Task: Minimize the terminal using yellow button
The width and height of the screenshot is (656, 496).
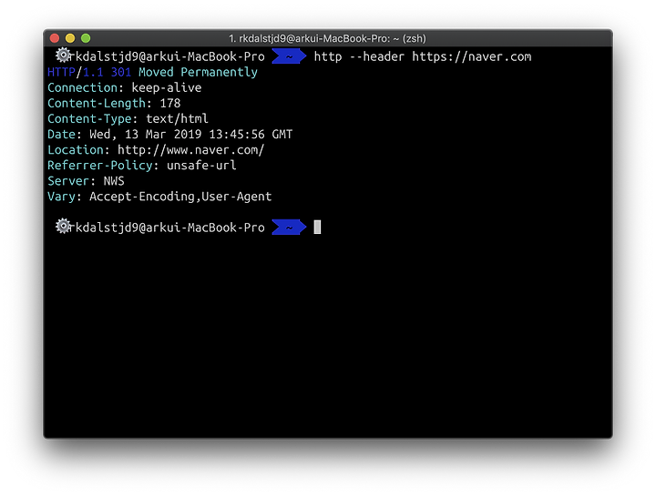Action: [70, 38]
